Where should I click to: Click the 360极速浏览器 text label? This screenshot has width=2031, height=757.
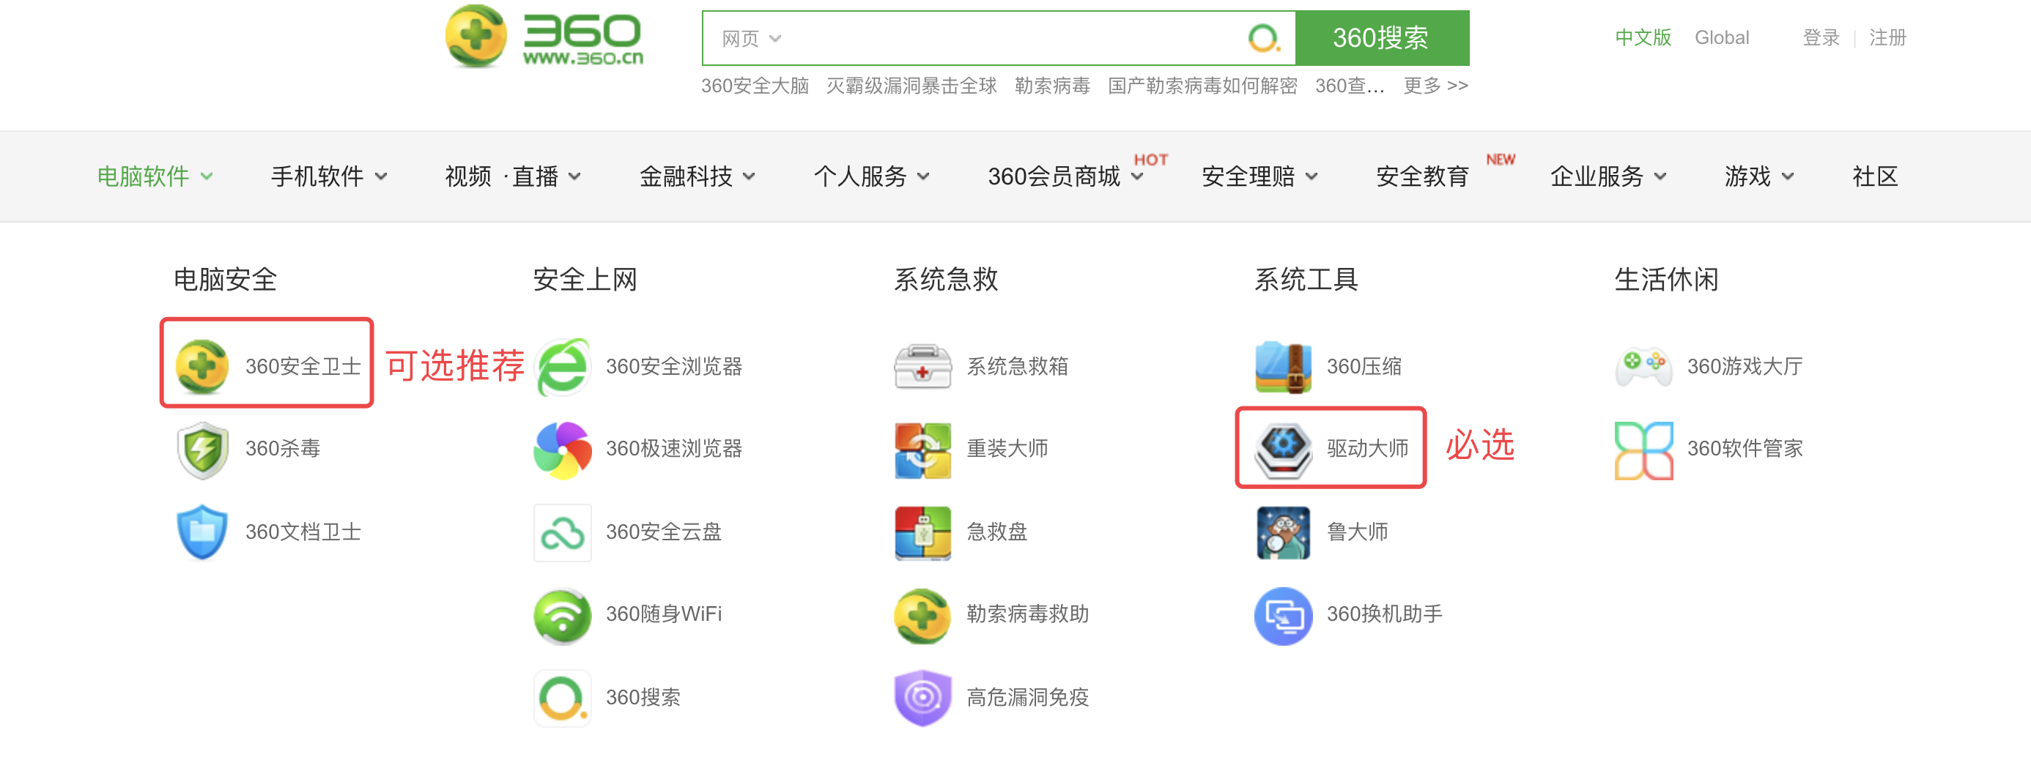click(673, 449)
